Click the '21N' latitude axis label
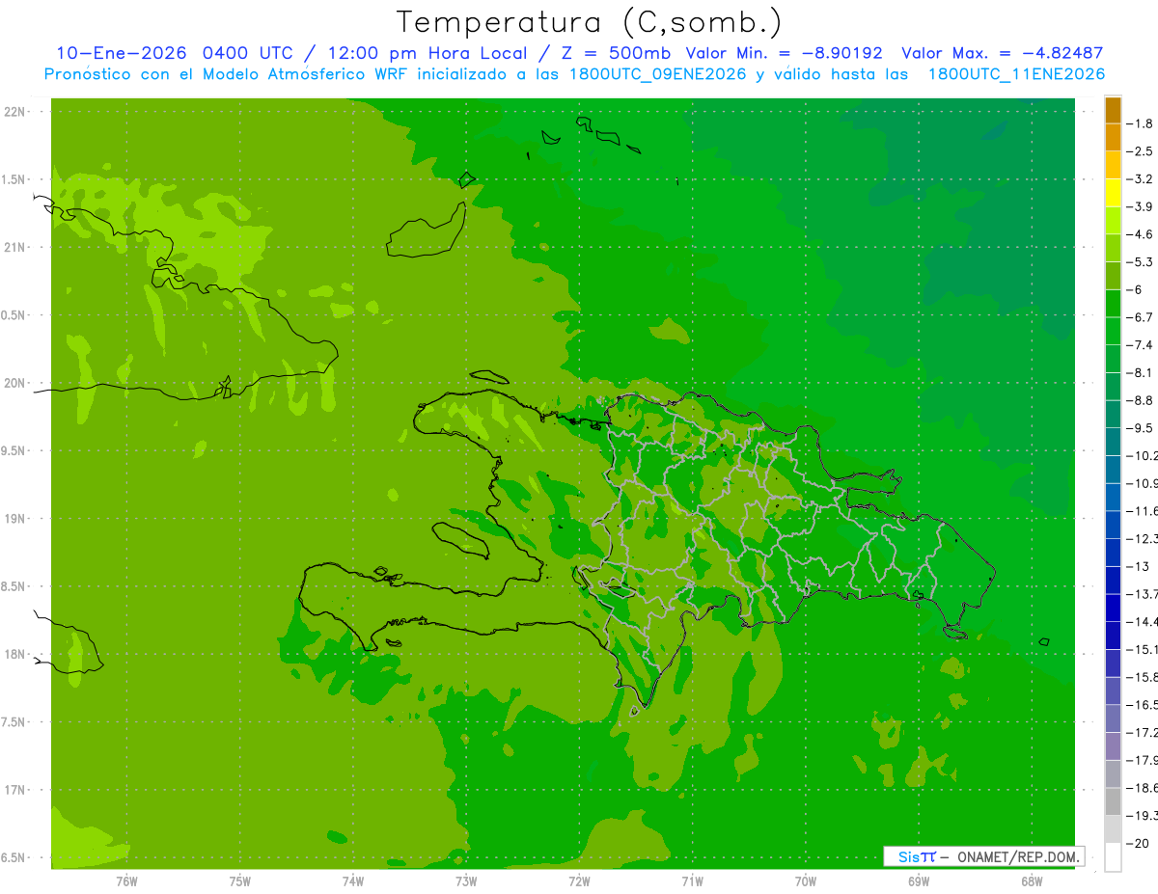The image size is (1158, 894). click(x=14, y=247)
